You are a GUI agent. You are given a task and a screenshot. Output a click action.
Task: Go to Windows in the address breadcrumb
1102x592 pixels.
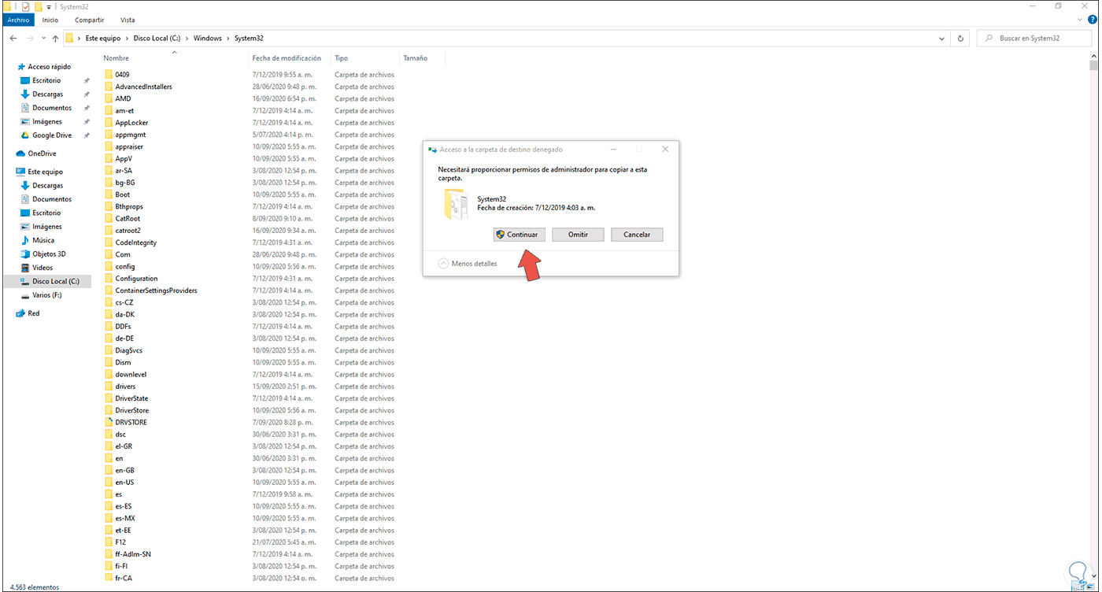click(208, 38)
